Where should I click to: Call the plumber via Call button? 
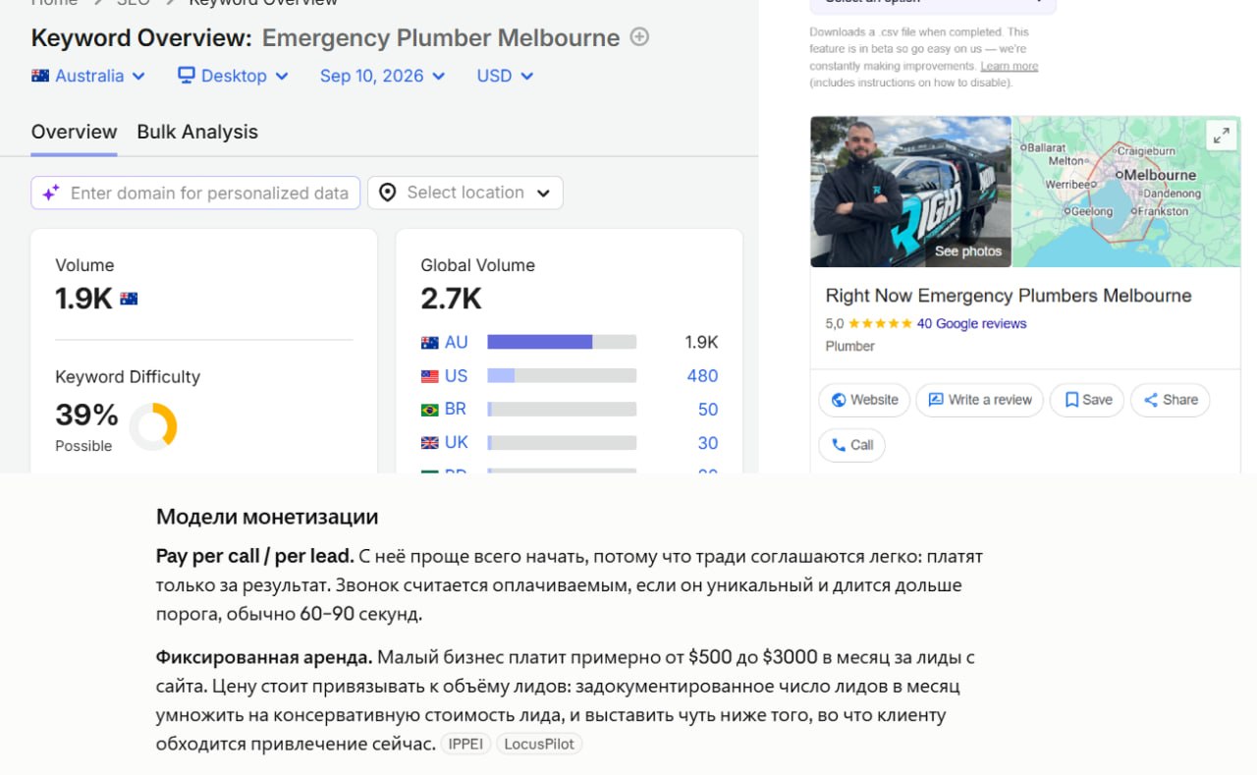pos(851,445)
